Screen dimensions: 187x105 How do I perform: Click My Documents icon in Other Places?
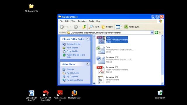tap(64, 73)
